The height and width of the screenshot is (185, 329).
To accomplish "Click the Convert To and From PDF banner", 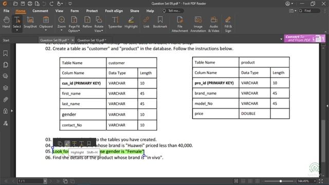I will tap(305, 39).
